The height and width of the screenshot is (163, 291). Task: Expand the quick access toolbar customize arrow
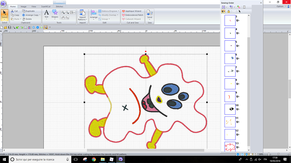pyautogui.click(x=50, y=27)
